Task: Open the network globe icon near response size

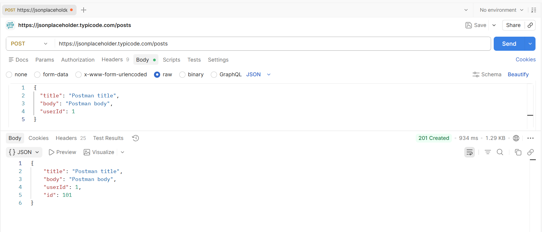Action: pos(516,138)
